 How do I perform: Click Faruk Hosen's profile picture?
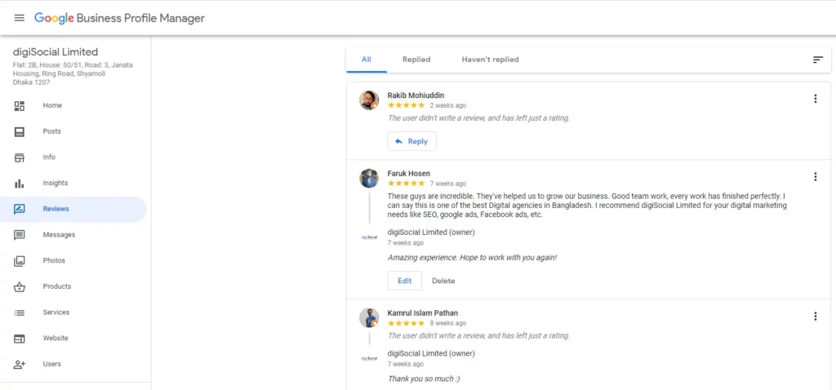pos(369,179)
